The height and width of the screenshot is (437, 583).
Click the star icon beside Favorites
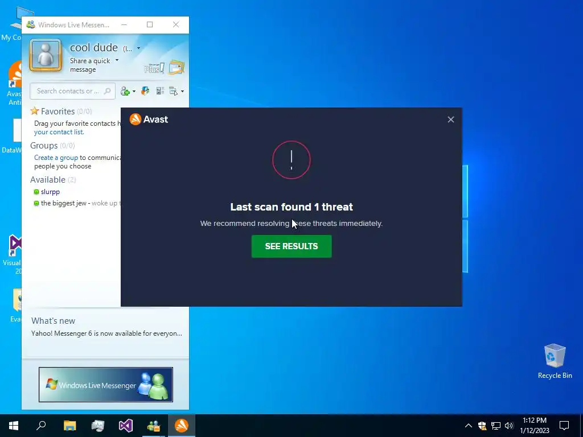click(x=35, y=111)
